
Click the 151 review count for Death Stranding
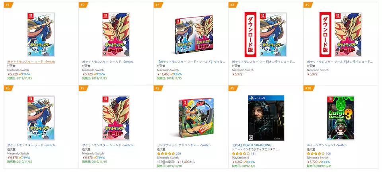(253, 153)
